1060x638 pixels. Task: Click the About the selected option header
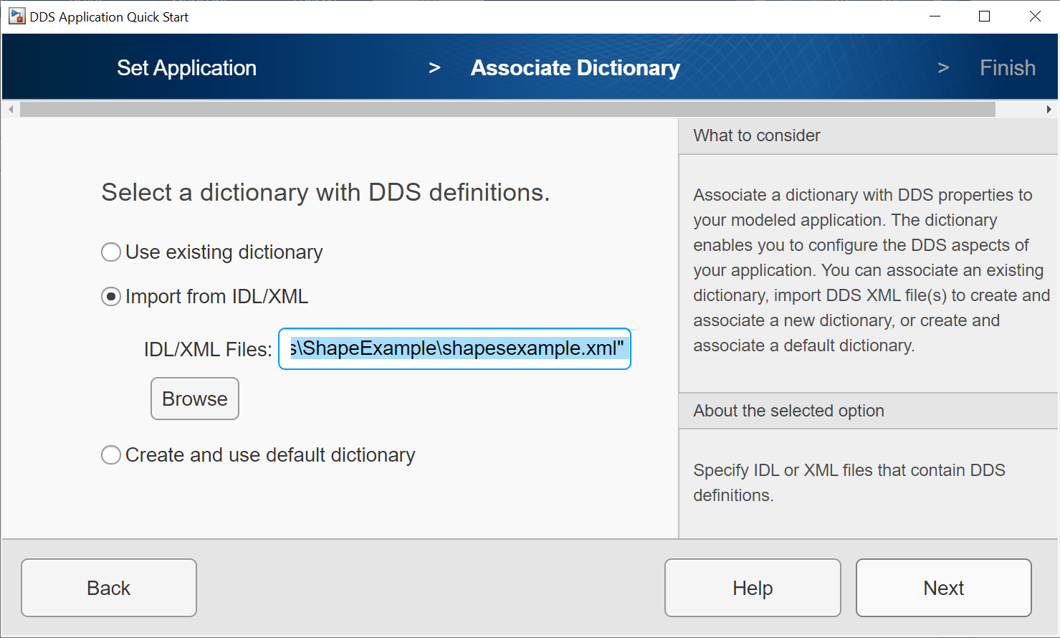[x=868, y=411]
